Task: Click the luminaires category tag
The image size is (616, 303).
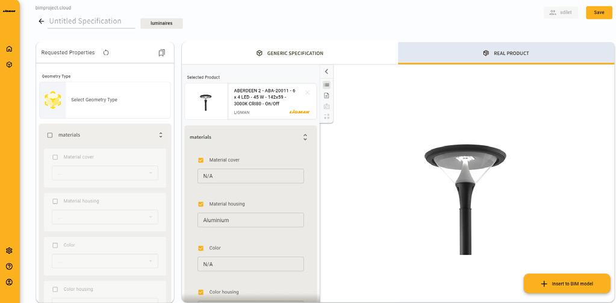Action: pyautogui.click(x=161, y=23)
